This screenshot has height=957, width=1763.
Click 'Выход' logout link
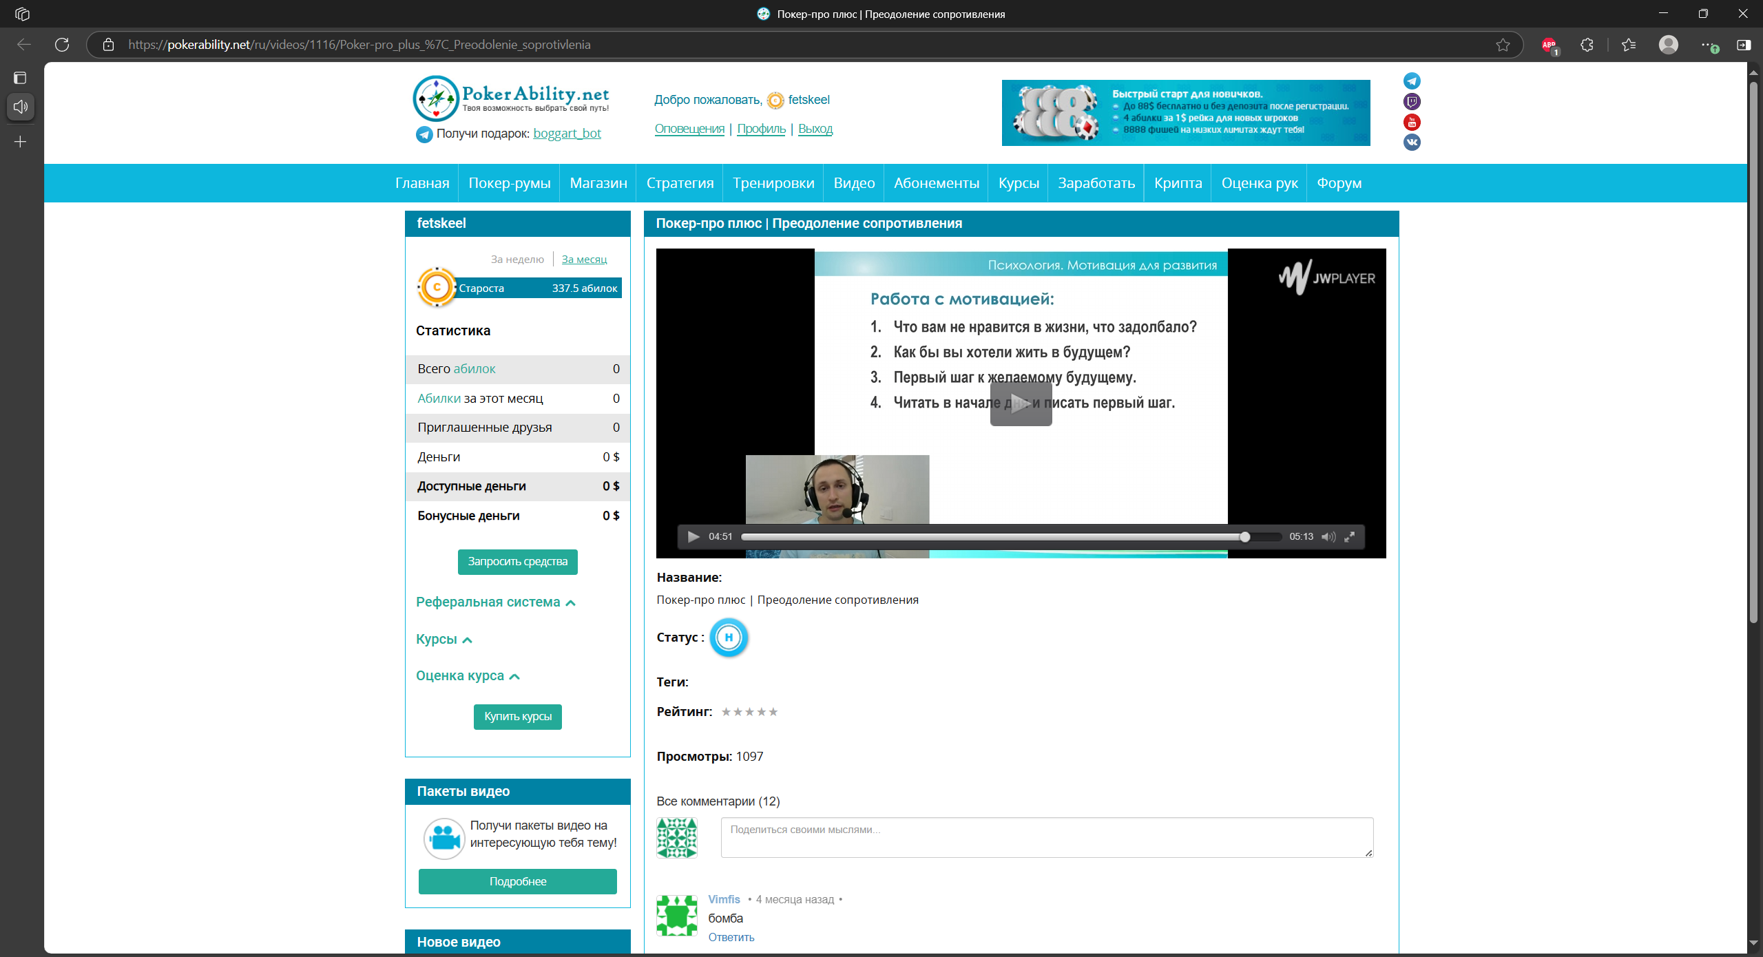(815, 129)
